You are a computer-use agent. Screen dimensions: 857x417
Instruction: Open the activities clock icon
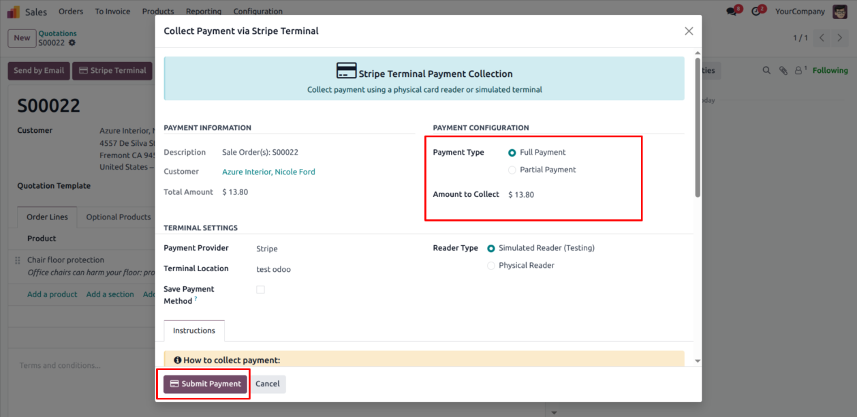point(756,12)
